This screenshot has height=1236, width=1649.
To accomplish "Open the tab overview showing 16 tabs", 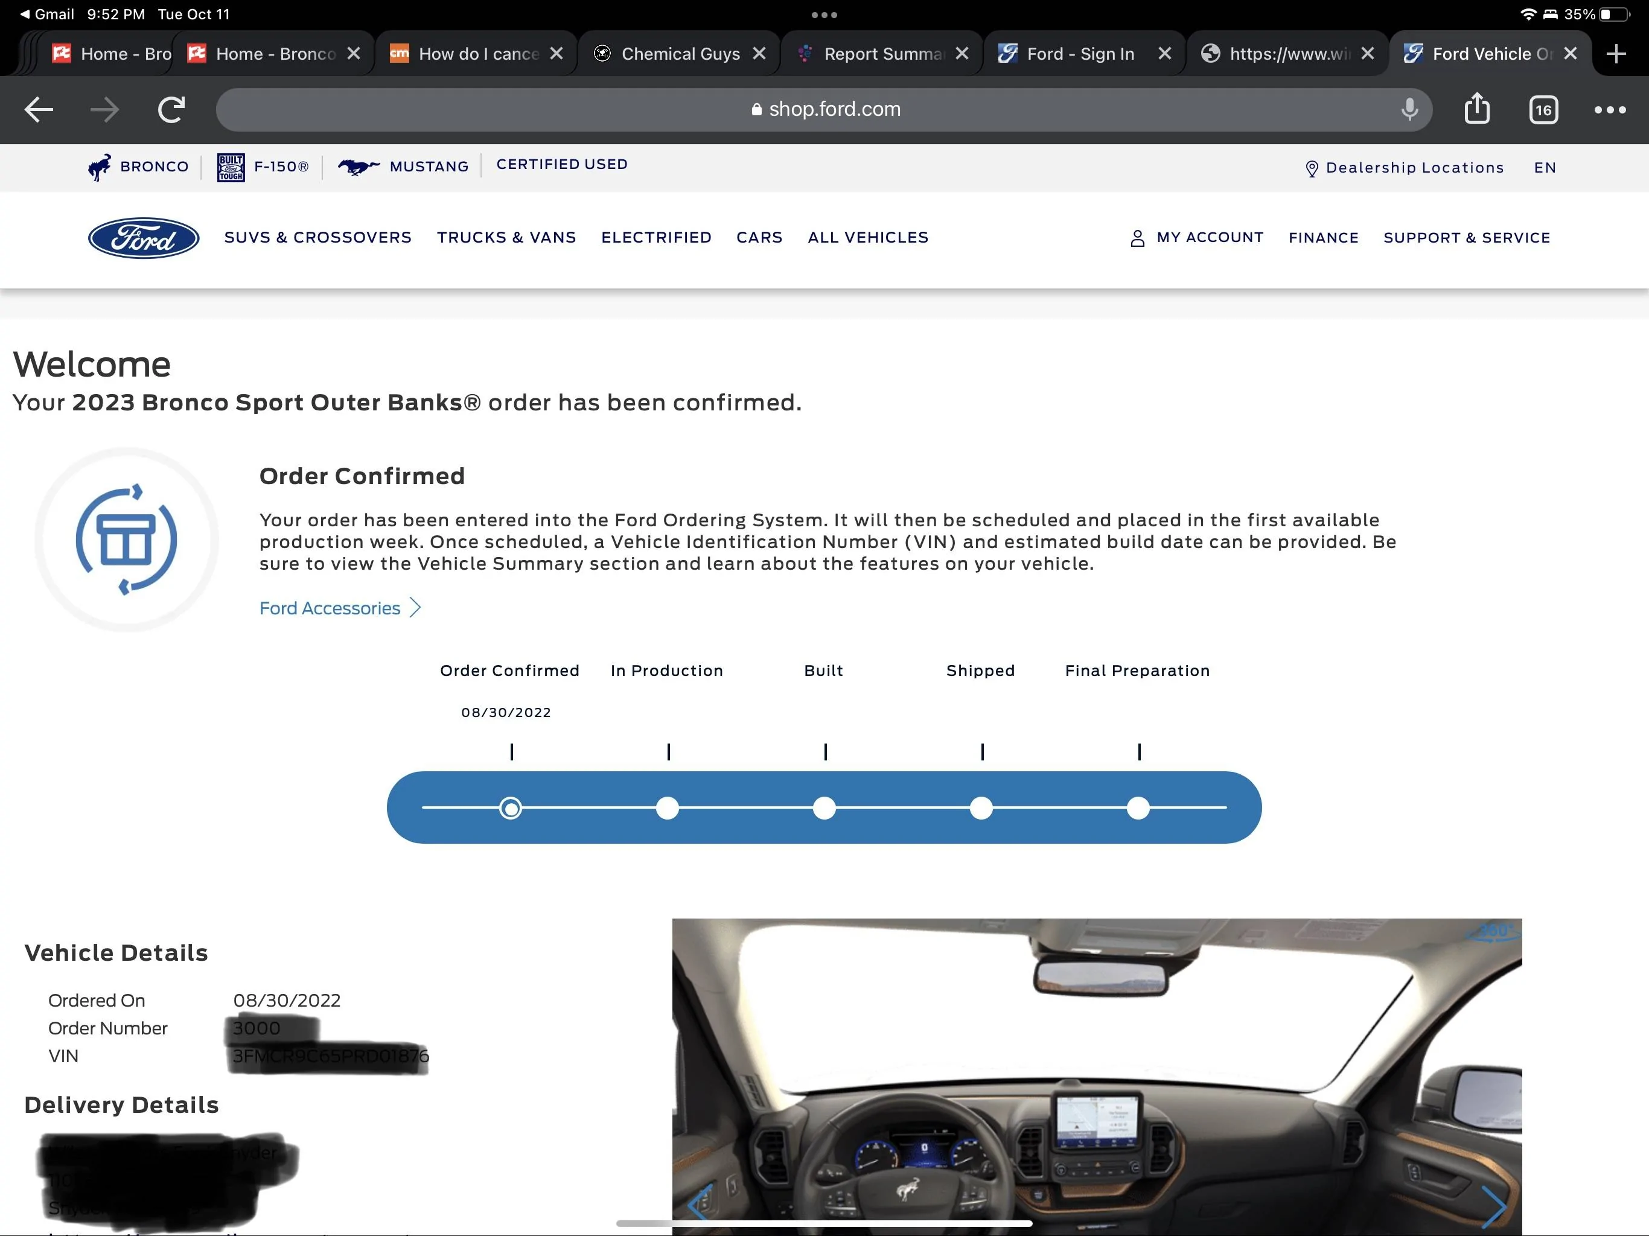I will pos(1543,109).
